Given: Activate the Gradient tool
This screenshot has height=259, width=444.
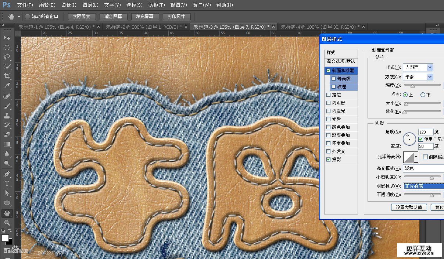Looking at the screenshot, I should click(x=7, y=144).
